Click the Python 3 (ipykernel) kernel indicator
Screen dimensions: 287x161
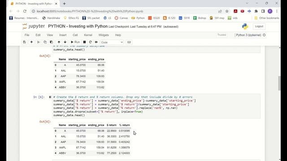pyautogui.click(x=248, y=35)
